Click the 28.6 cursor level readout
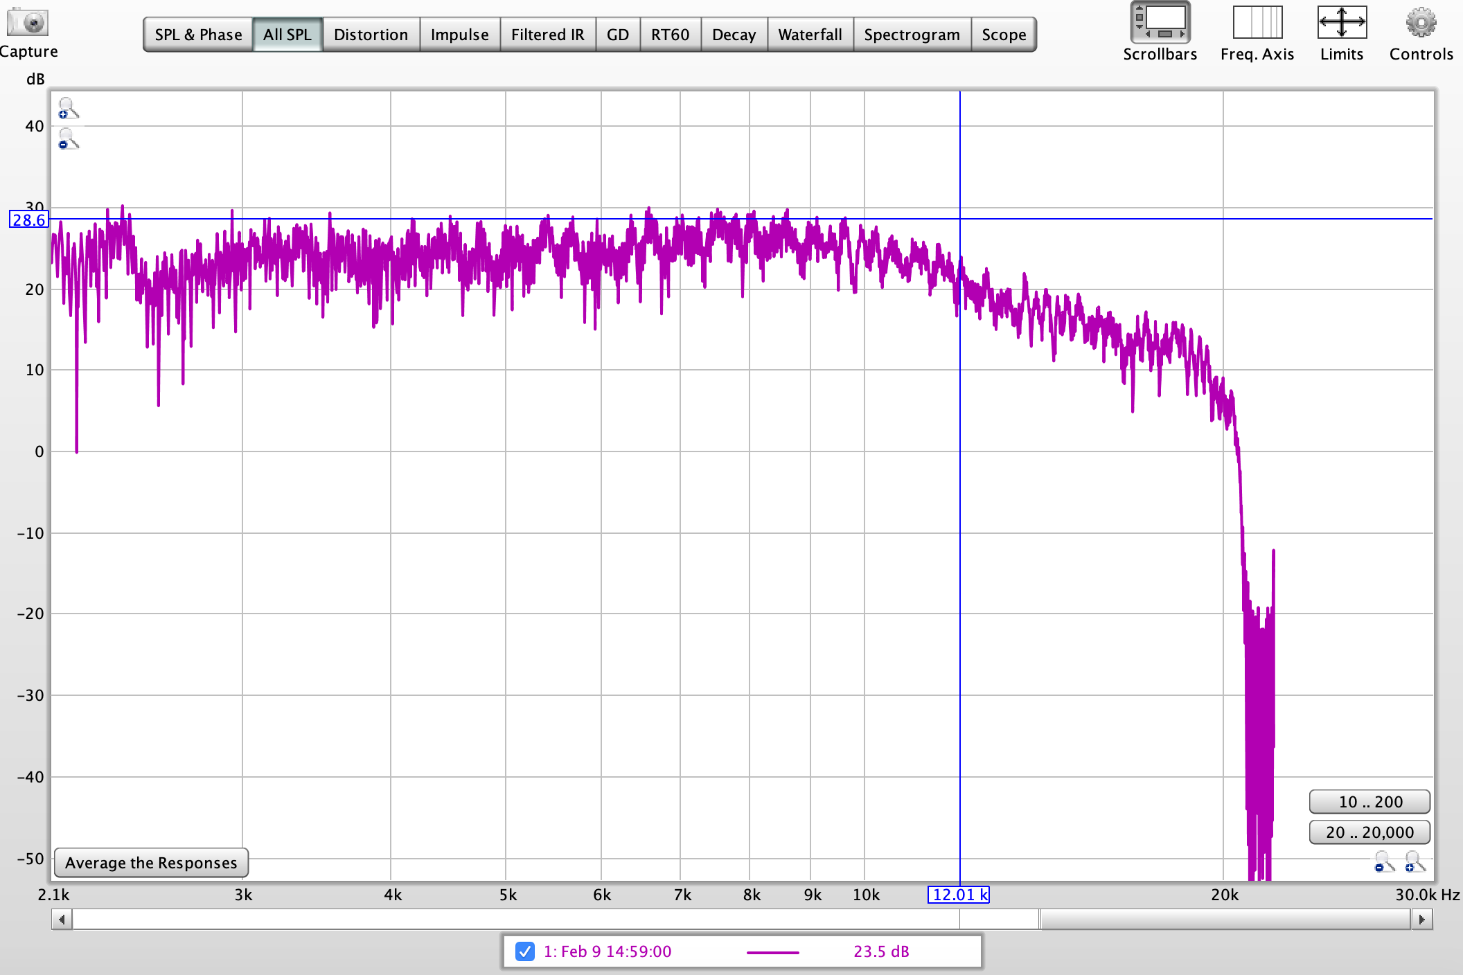This screenshot has height=975, width=1463. tap(29, 220)
